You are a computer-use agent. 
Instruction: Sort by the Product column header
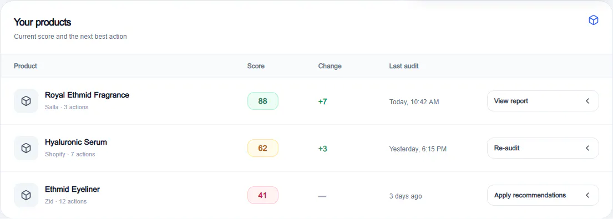(x=26, y=66)
